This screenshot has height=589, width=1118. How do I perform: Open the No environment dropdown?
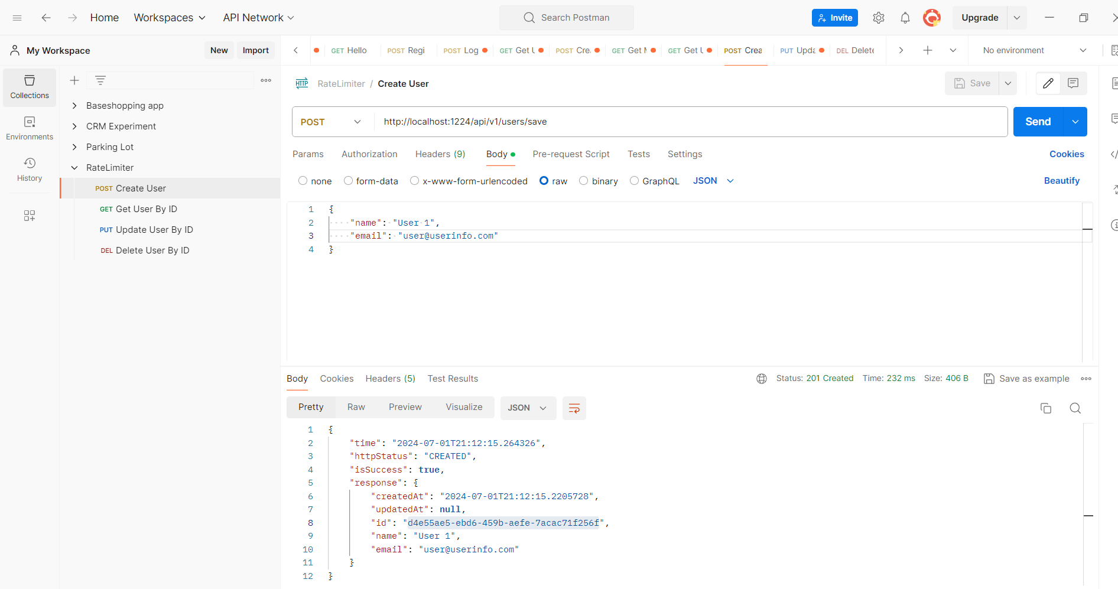pos(1034,50)
